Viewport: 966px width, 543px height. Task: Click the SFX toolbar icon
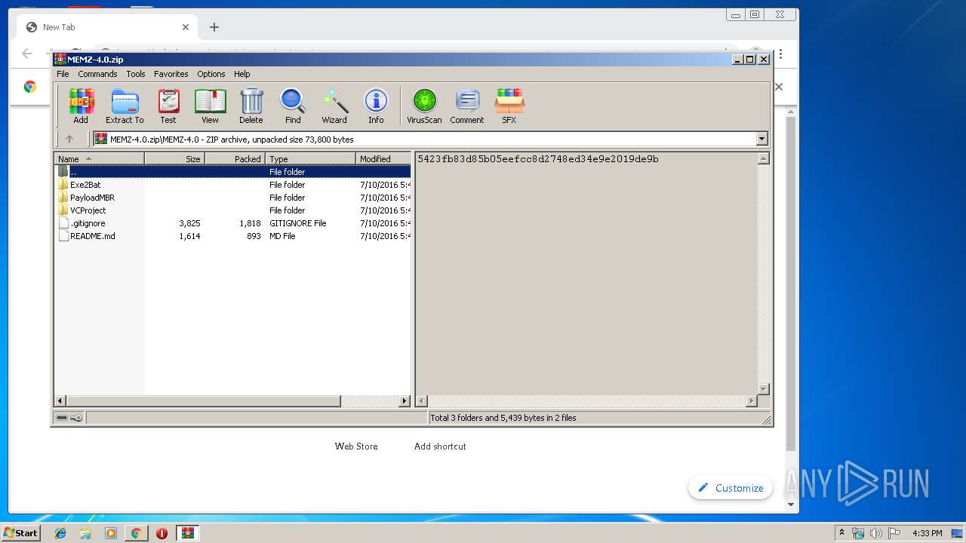pyautogui.click(x=509, y=106)
